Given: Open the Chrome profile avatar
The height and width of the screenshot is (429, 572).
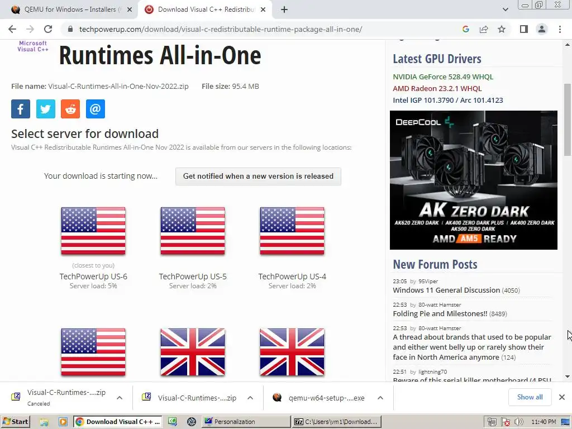Looking at the screenshot, I should coord(542,29).
